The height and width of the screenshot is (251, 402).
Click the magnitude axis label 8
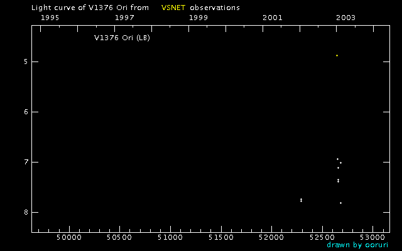pos(26,213)
